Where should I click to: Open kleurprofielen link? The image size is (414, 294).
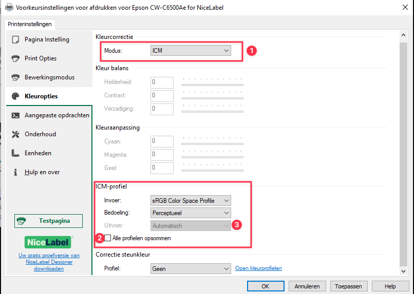coord(258,268)
